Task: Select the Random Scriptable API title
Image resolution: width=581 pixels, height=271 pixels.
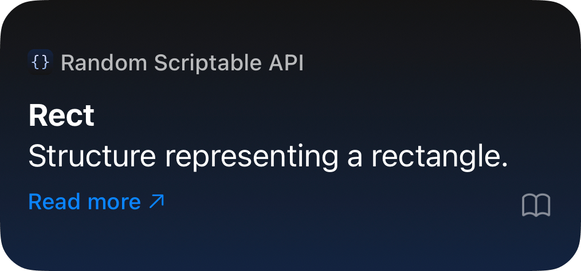Action: [x=182, y=63]
